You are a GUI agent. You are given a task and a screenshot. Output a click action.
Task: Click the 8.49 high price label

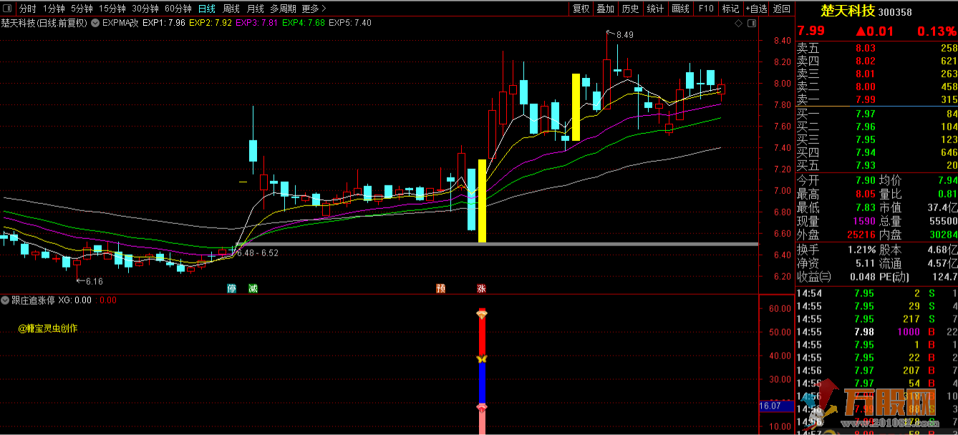click(624, 34)
